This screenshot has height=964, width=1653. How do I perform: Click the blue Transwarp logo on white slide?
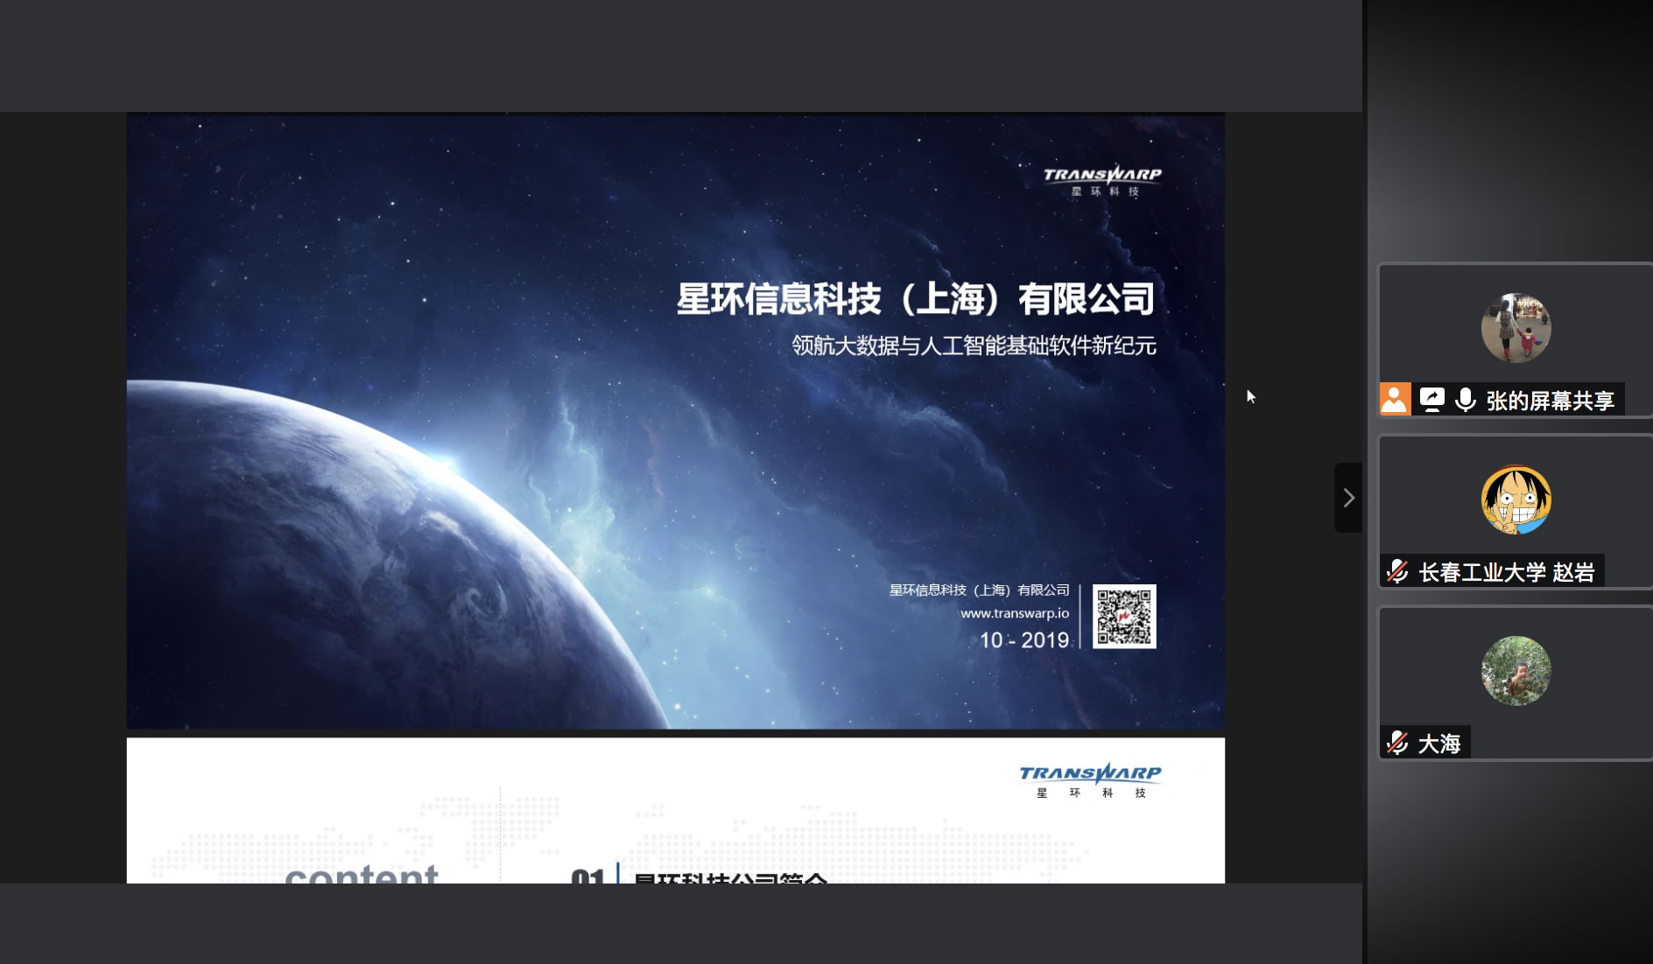pyautogui.click(x=1090, y=779)
